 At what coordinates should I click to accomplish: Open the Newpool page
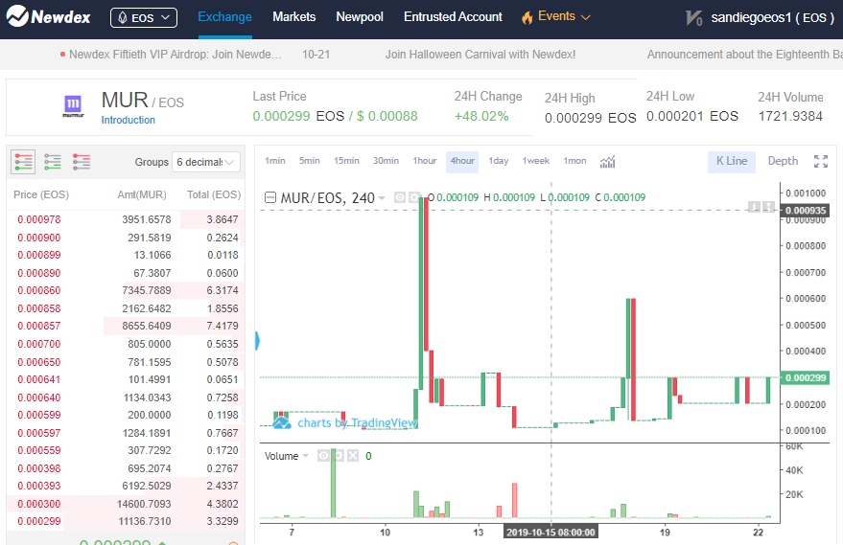360,16
